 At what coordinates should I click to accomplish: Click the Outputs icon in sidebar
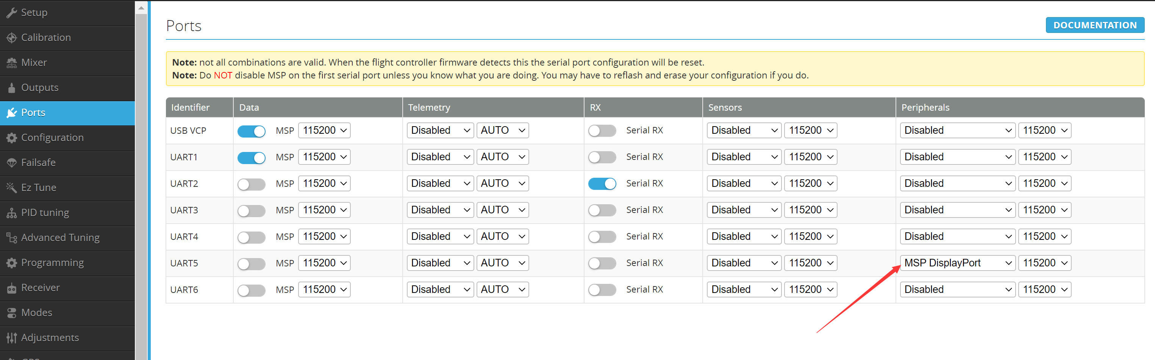pyautogui.click(x=12, y=88)
